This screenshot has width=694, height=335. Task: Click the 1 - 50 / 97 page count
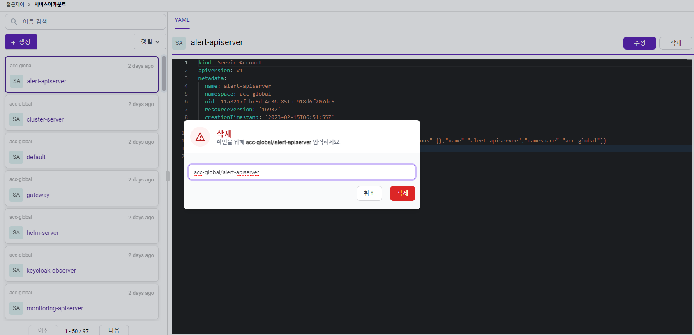(x=77, y=331)
